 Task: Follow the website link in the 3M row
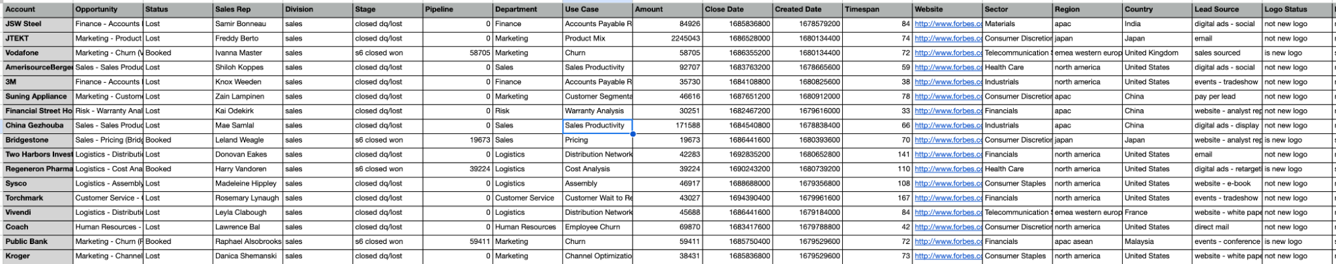(948, 82)
